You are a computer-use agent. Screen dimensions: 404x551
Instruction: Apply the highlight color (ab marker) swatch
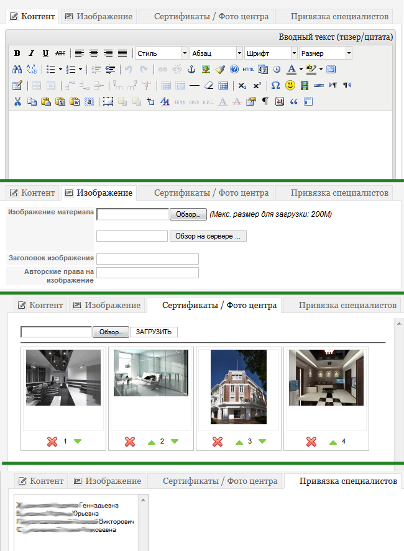[x=311, y=69]
